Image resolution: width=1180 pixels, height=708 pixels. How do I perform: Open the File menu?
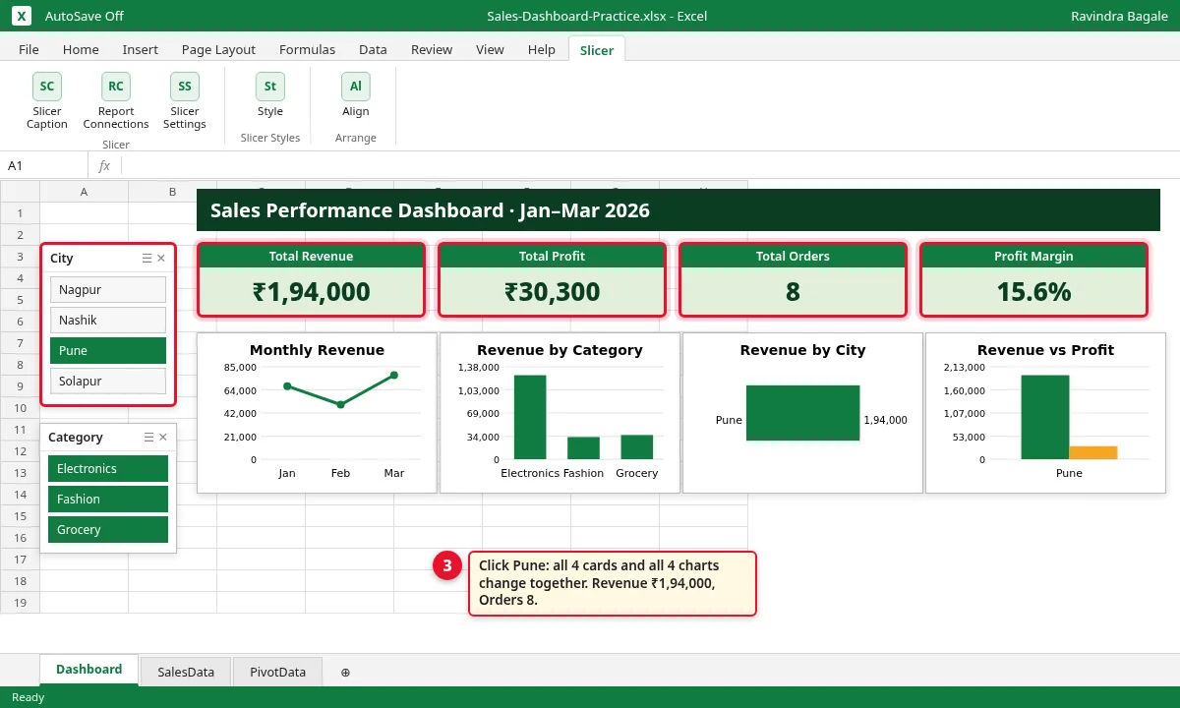29,49
